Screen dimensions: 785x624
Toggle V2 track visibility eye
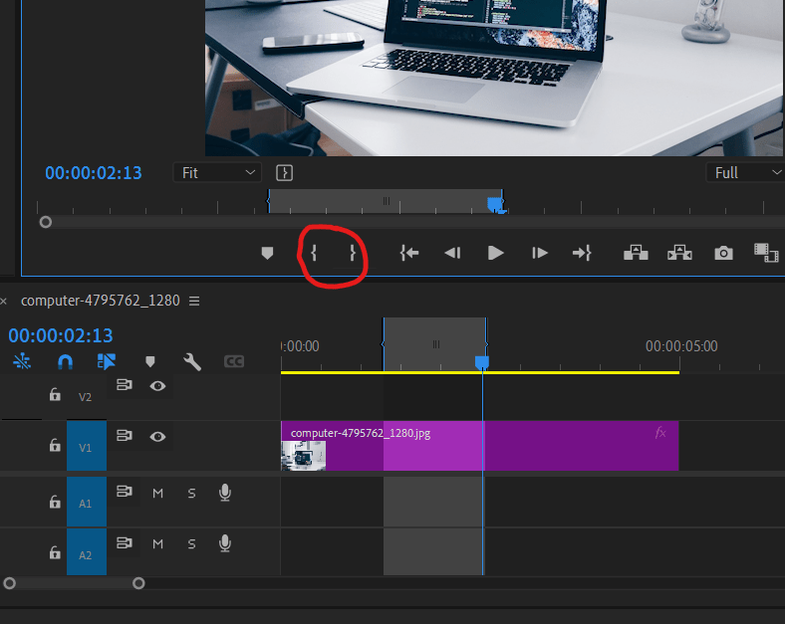click(157, 385)
